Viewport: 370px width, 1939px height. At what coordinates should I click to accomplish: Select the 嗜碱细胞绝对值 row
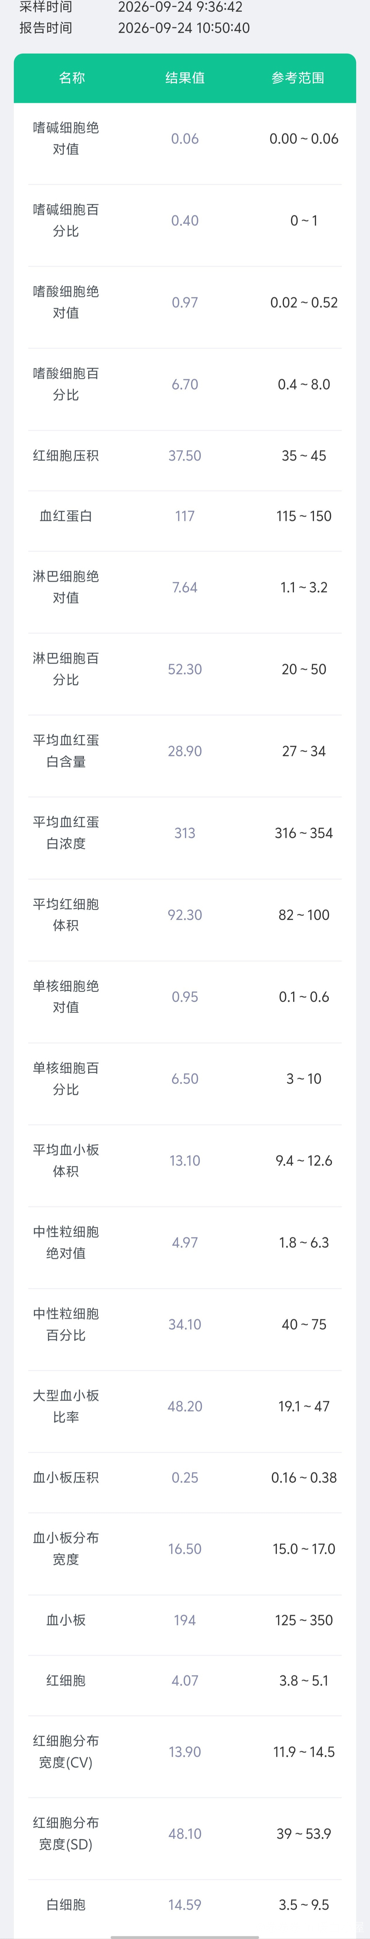[x=185, y=138]
